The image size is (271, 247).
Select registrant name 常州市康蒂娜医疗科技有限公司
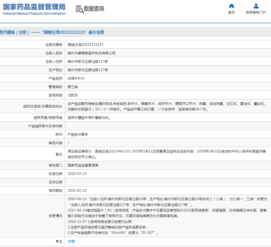click(92, 53)
